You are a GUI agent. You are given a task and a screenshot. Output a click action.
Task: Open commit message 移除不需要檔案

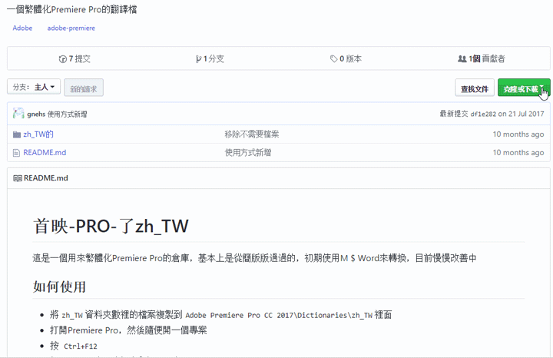coord(252,134)
